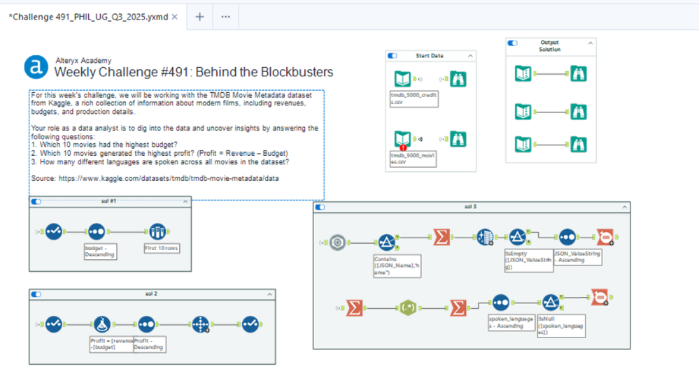Toggle off the sol 2 container
This screenshot has height=385, width=699.
click(36, 294)
